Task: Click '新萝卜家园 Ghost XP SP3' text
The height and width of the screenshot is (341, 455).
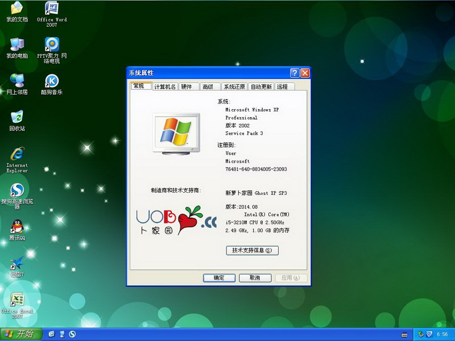Action: pyautogui.click(x=256, y=193)
